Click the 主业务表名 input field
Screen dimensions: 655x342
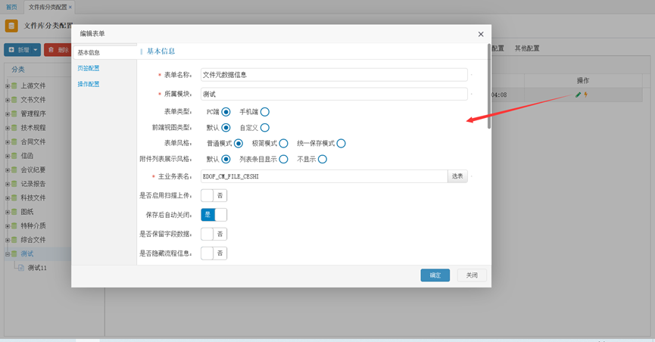coord(324,176)
